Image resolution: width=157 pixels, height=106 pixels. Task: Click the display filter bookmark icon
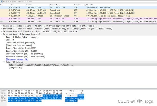[x=1, y=2]
